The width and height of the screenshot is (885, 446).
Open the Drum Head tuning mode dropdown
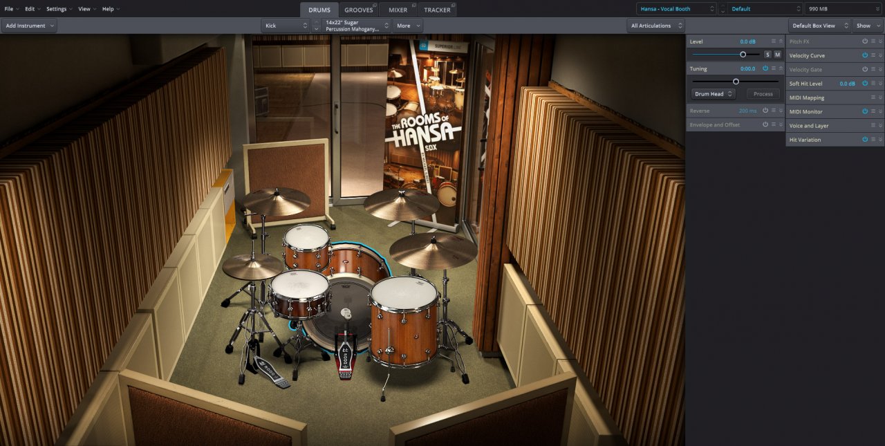[x=714, y=94]
